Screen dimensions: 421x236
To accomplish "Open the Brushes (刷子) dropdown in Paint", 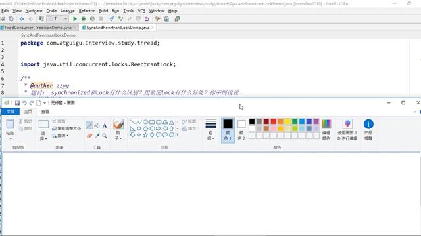I will click(x=118, y=136).
